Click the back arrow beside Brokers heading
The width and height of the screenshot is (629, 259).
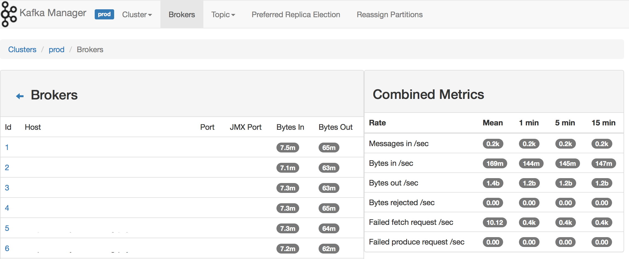click(x=20, y=96)
